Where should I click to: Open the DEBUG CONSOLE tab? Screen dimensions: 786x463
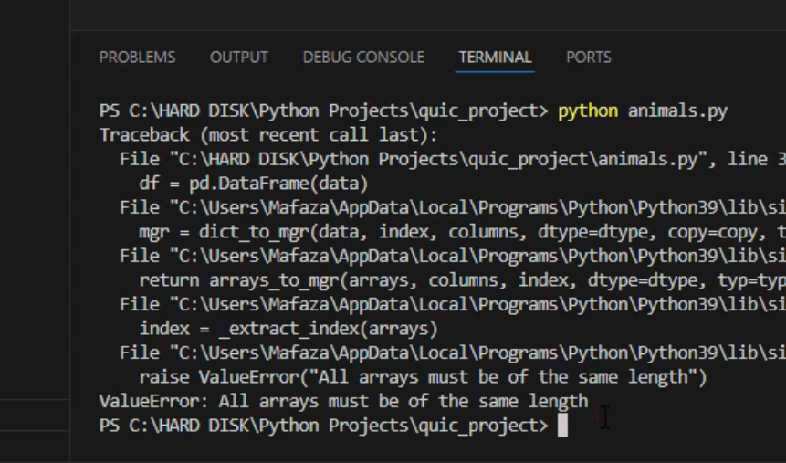point(363,58)
